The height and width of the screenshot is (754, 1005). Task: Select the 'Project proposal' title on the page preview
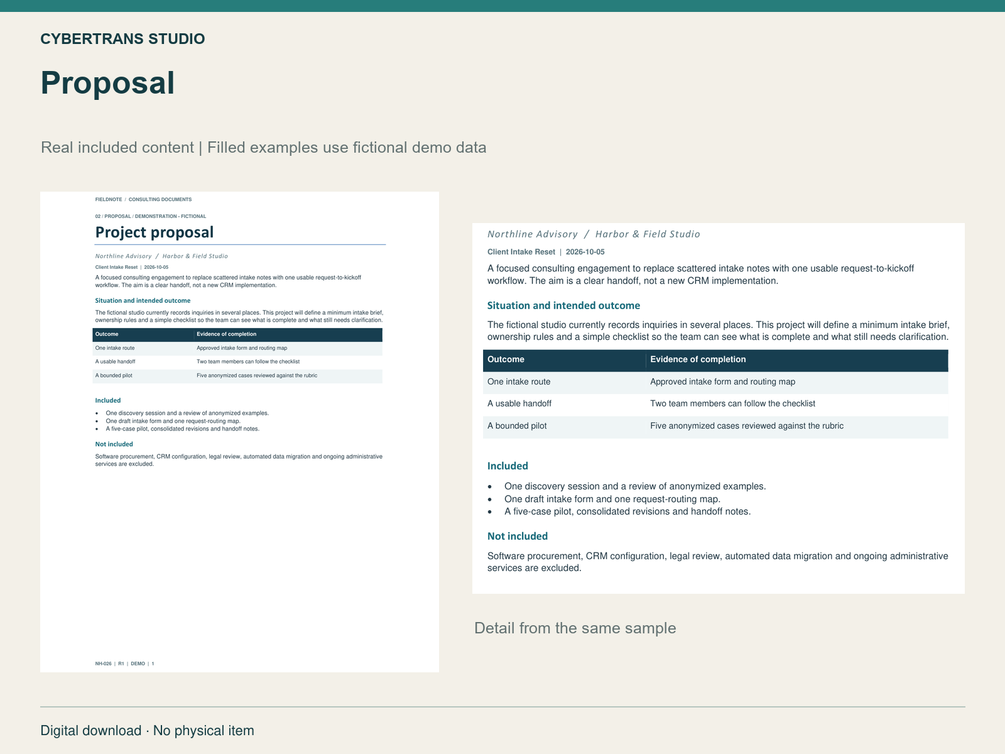pos(155,232)
